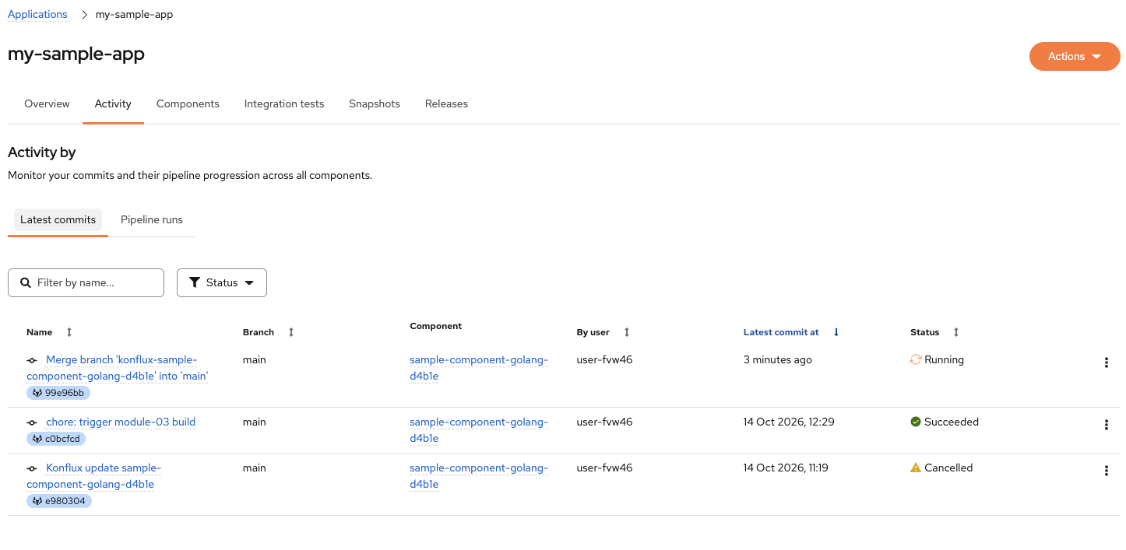Click the Applications breadcrumb link
The height and width of the screenshot is (550, 1126).
pos(37,14)
